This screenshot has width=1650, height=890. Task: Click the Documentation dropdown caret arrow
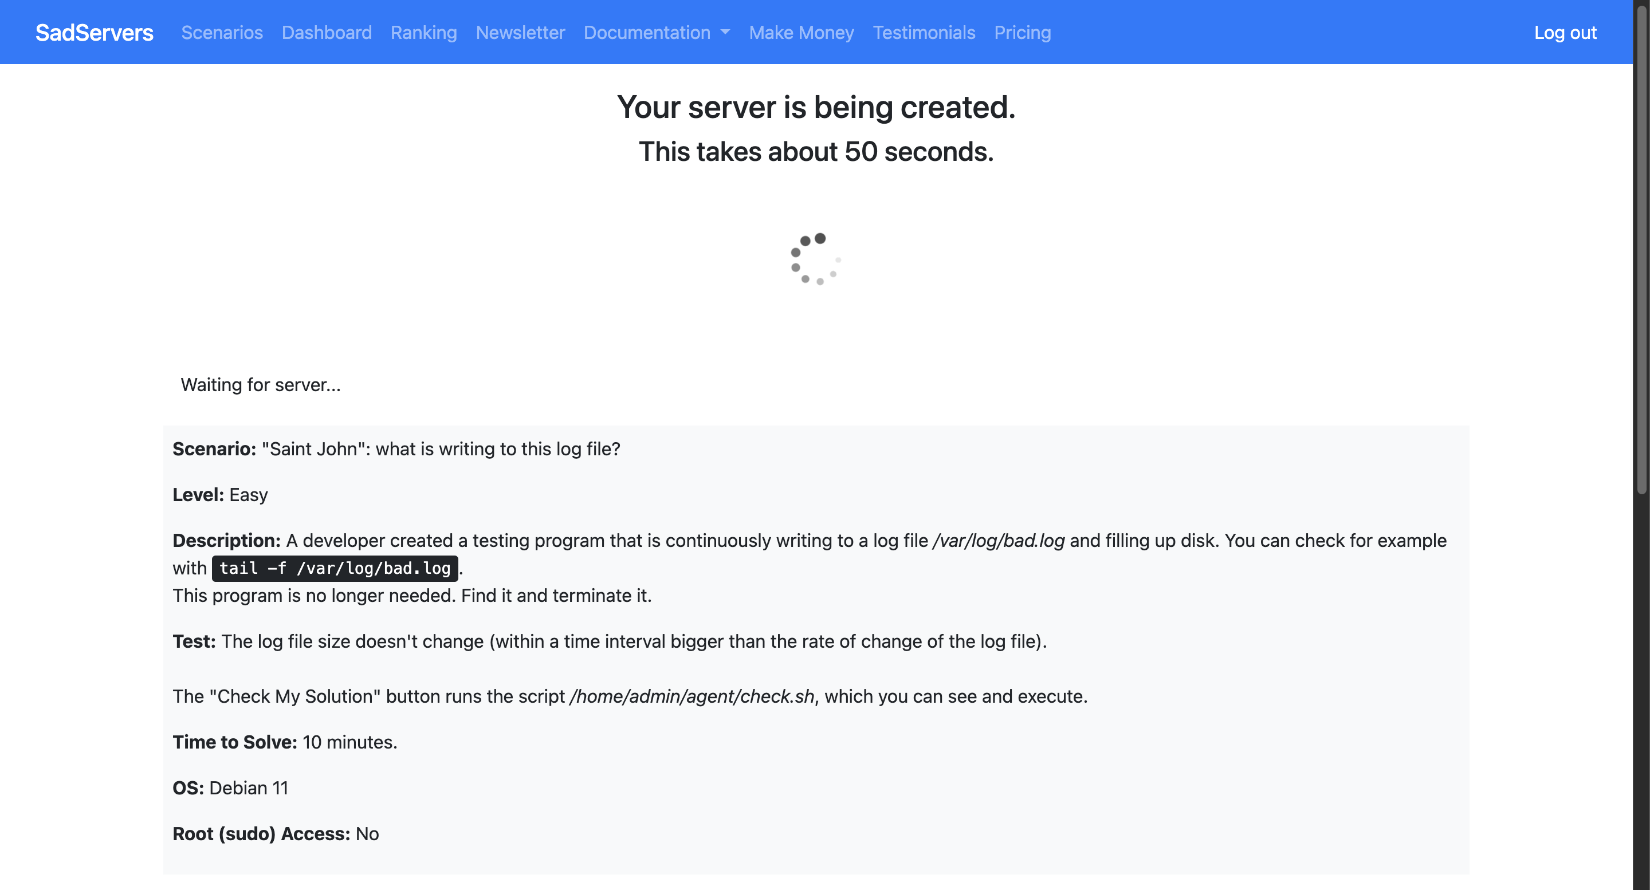click(x=725, y=33)
